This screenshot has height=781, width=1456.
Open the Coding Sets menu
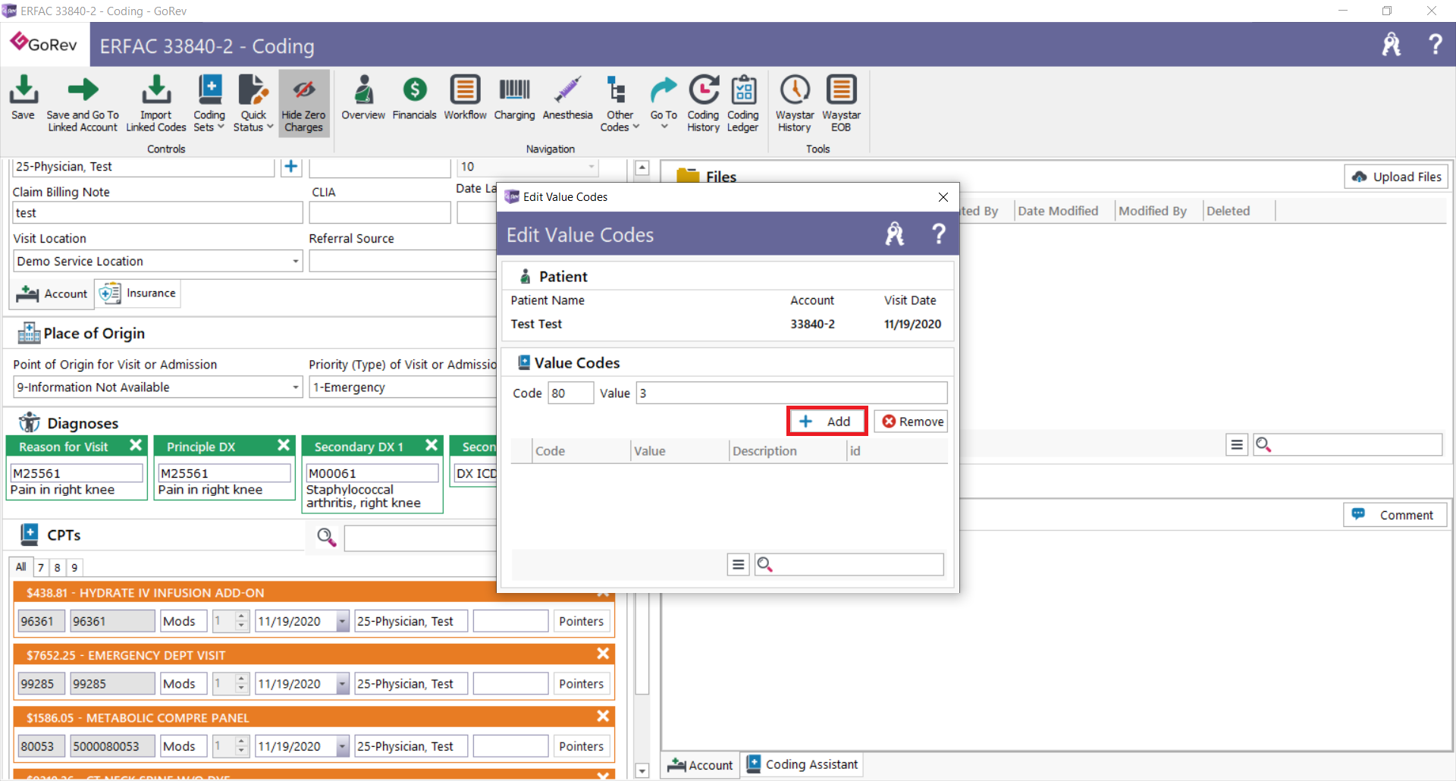coord(209,104)
